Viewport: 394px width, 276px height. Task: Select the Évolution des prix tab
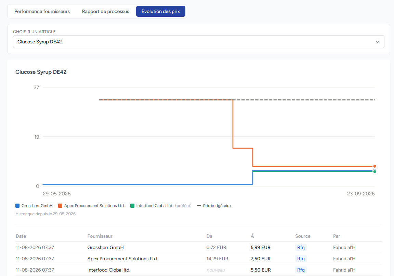click(160, 11)
